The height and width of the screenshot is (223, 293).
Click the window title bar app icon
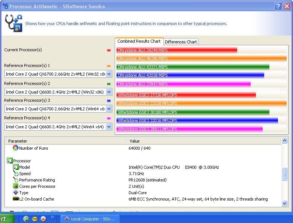point(5,6)
